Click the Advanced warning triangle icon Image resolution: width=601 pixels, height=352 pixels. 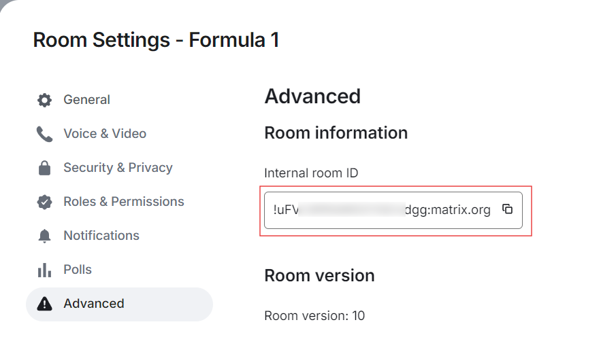click(x=44, y=304)
